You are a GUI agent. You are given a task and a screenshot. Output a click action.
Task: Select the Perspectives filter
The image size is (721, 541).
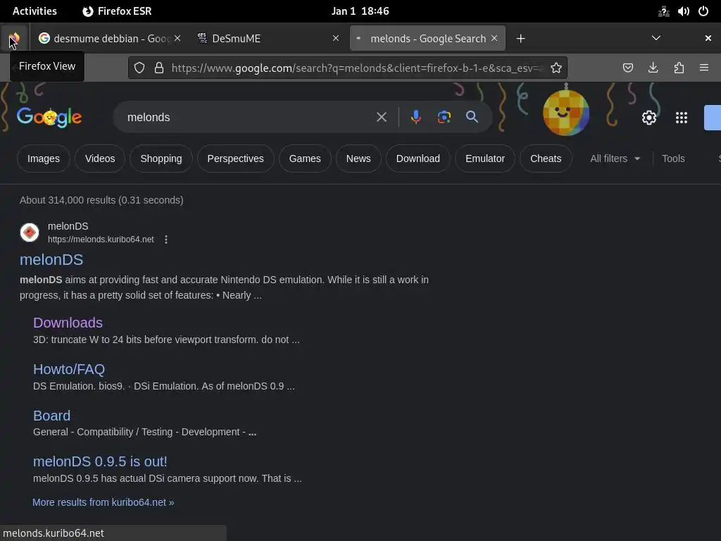click(235, 158)
